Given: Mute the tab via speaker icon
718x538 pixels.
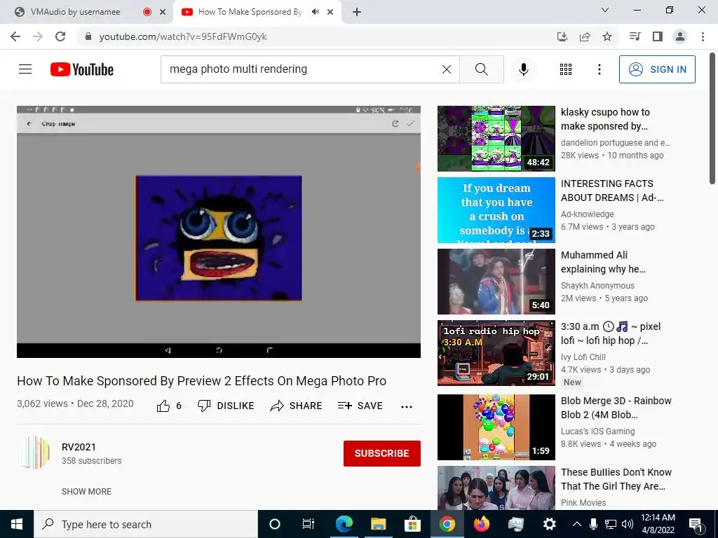Looking at the screenshot, I should [315, 12].
